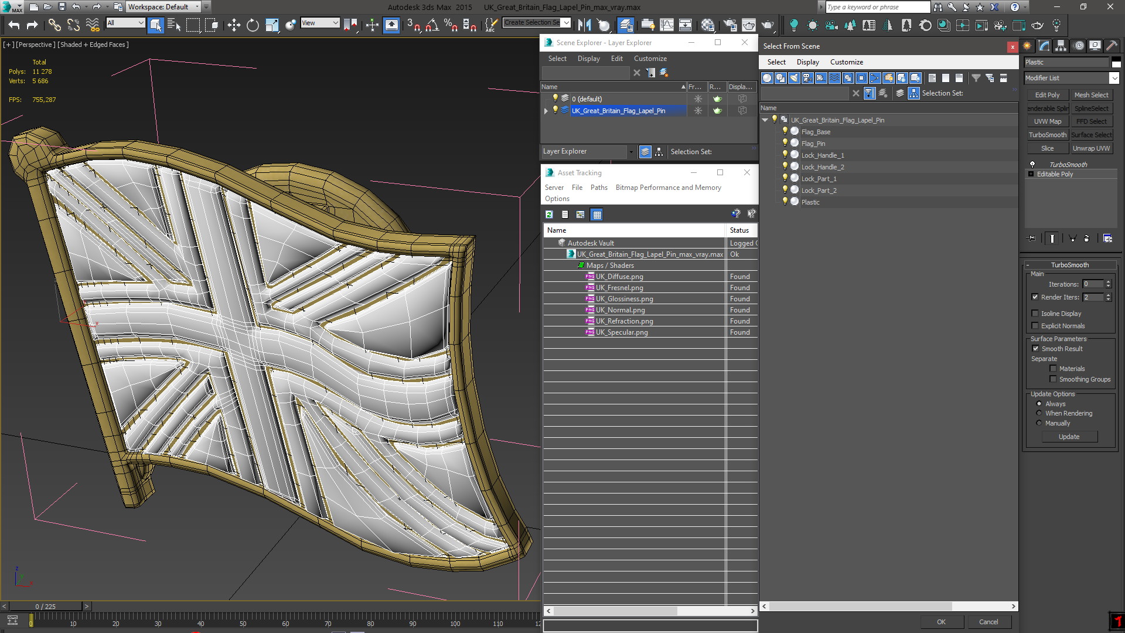Select the Select and Move tool
This screenshot has width=1125, height=633.
[x=234, y=25]
